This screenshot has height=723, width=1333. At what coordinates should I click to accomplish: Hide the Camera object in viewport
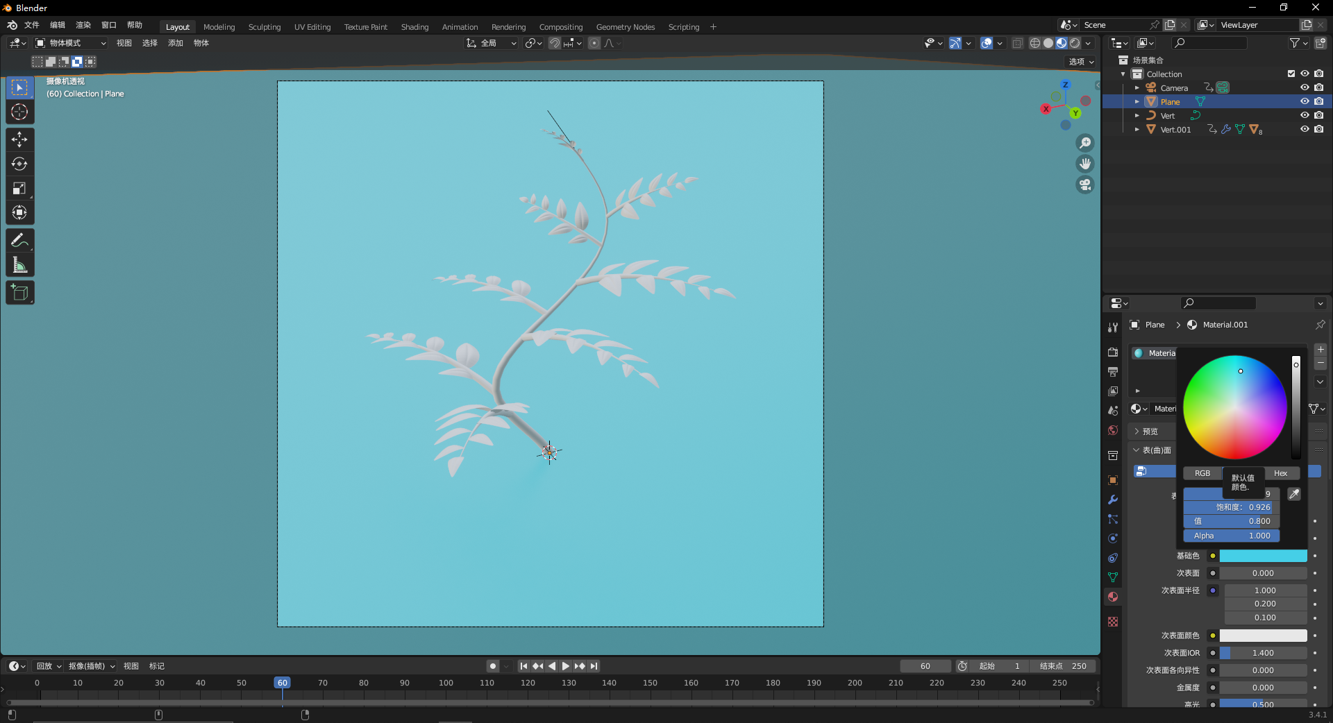1305,87
